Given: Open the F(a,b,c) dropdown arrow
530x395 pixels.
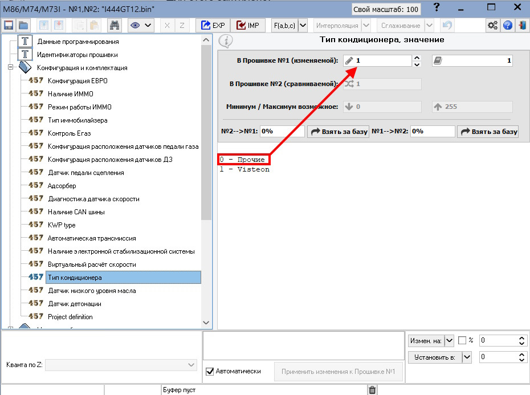Looking at the screenshot, I should click(303, 25).
